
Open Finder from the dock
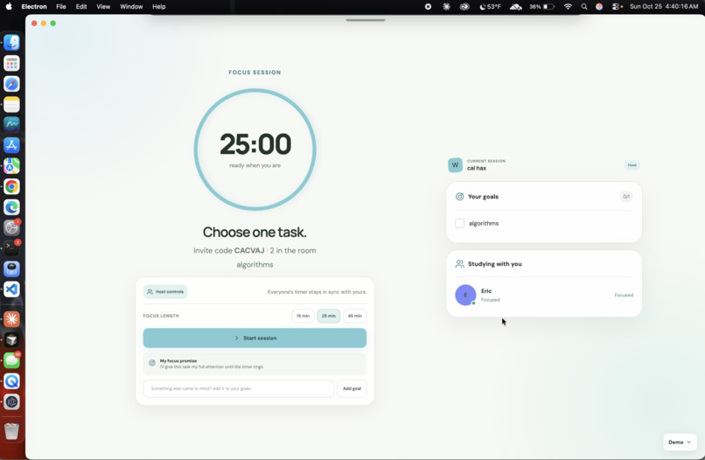(11, 43)
